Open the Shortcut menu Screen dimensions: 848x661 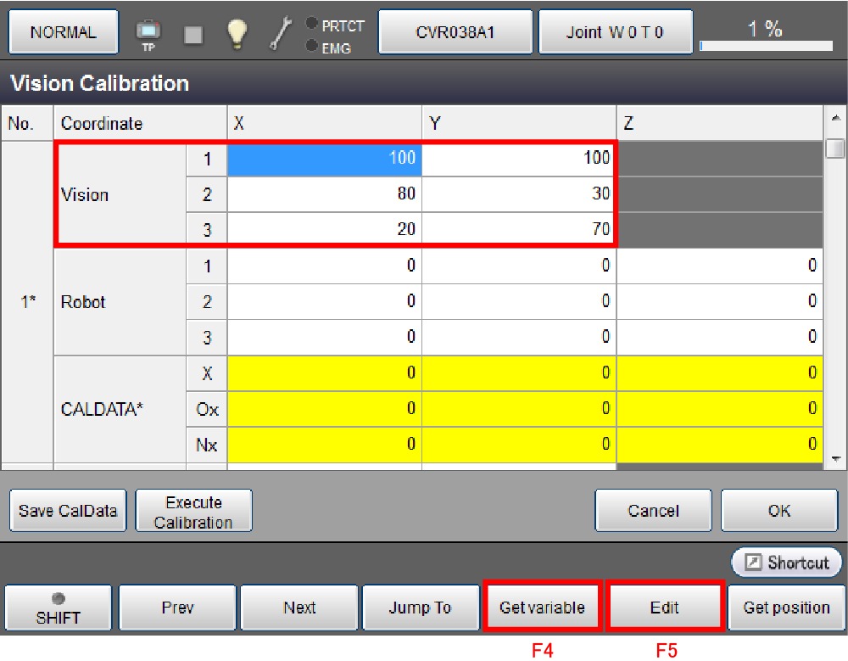pos(786,563)
